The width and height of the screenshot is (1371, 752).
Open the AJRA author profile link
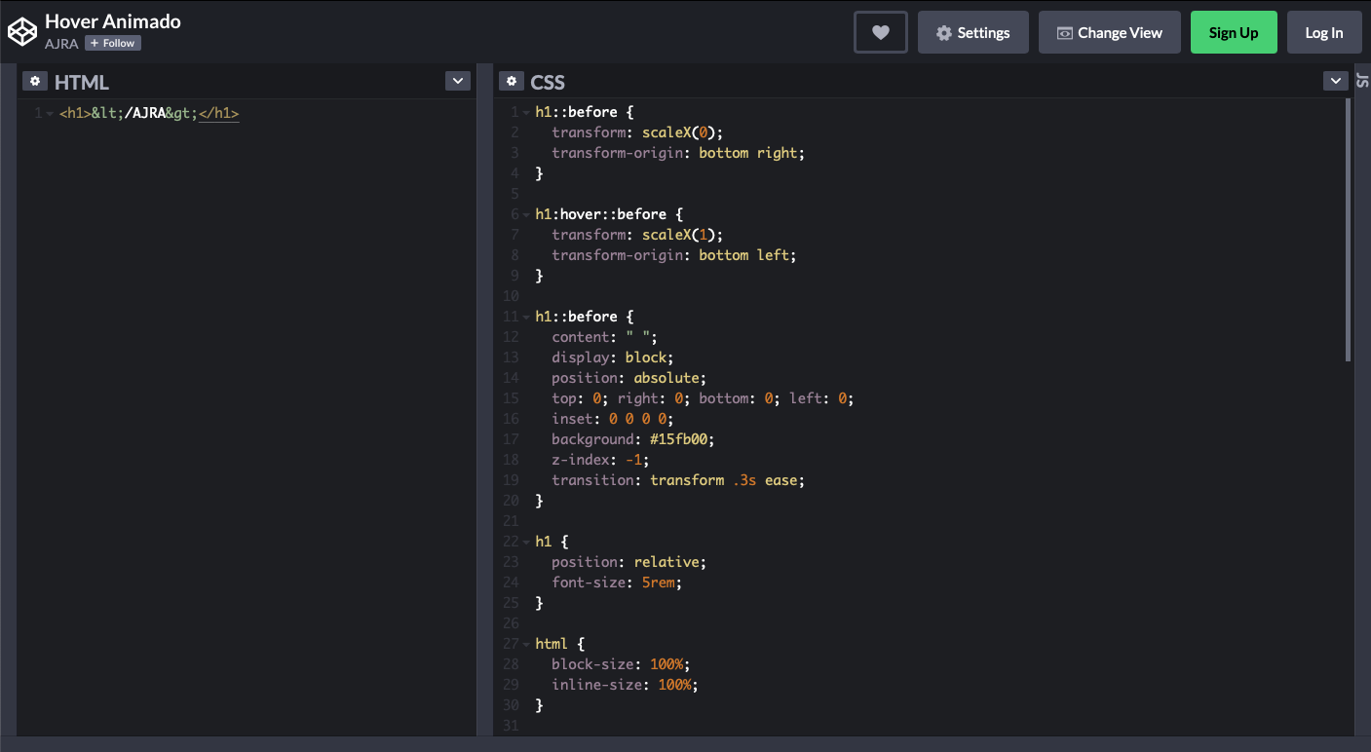(61, 43)
